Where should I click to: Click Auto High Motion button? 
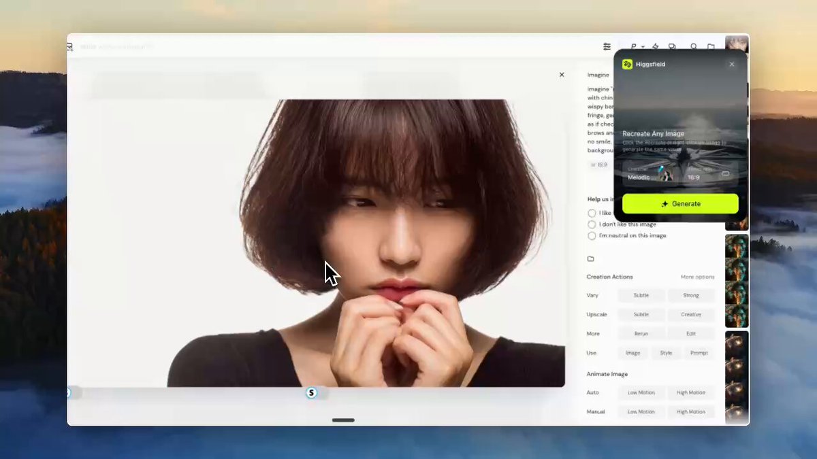tap(691, 392)
